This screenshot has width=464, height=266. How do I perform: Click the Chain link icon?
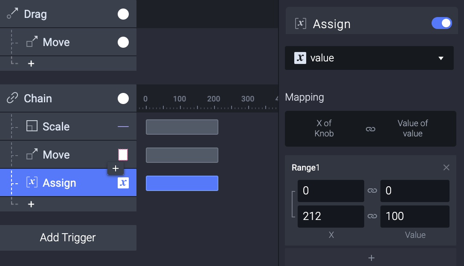point(12,98)
